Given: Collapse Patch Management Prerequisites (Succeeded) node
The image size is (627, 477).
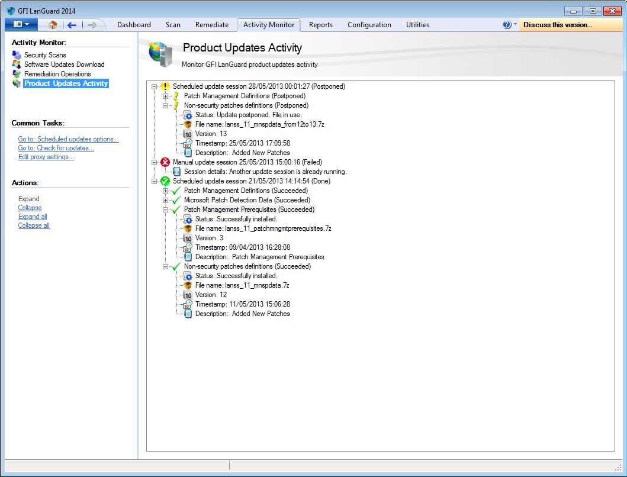Looking at the screenshot, I should tap(166, 210).
